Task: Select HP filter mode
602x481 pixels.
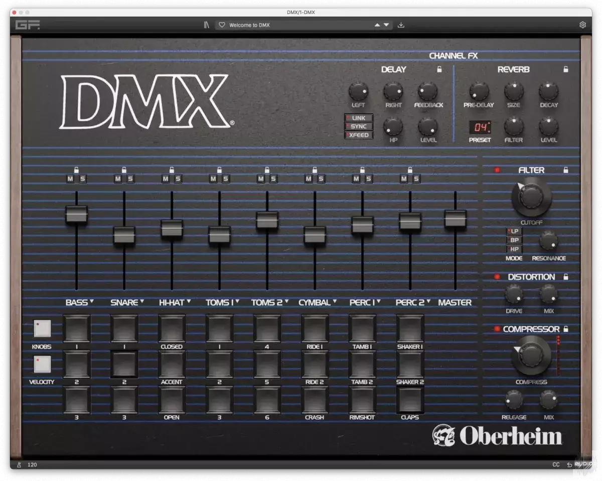Action: [x=515, y=249]
